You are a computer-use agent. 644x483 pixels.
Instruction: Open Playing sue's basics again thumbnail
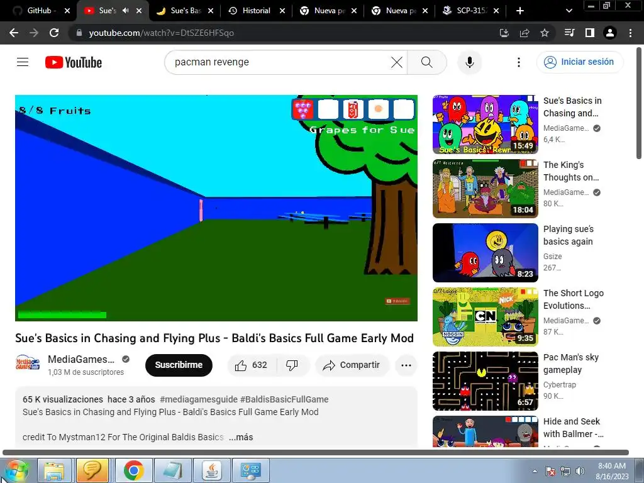pyautogui.click(x=485, y=253)
